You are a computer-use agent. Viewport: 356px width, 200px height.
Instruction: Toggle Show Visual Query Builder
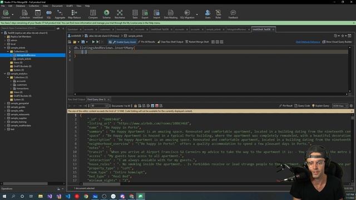click(337, 42)
